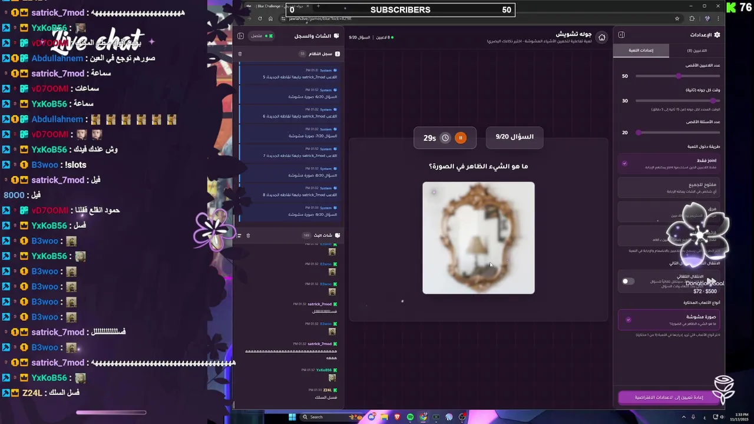754x424 pixels.
Task: Collapse the settings panel with its sidebar icon
Action: pyautogui.click(x=621, y=35)
